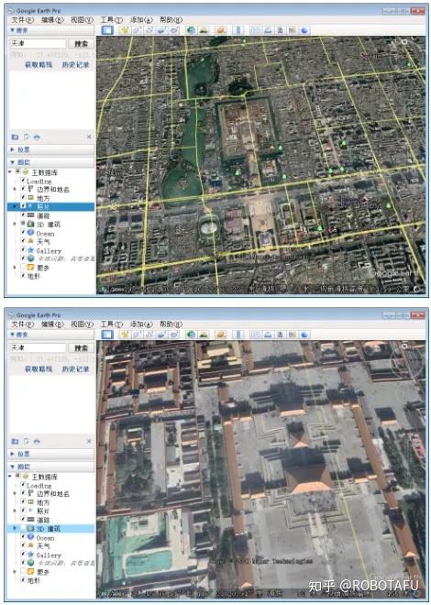Open 编辑(E) menu in upper window
Viewport: 431px width, 605px height.
(52, 19)
